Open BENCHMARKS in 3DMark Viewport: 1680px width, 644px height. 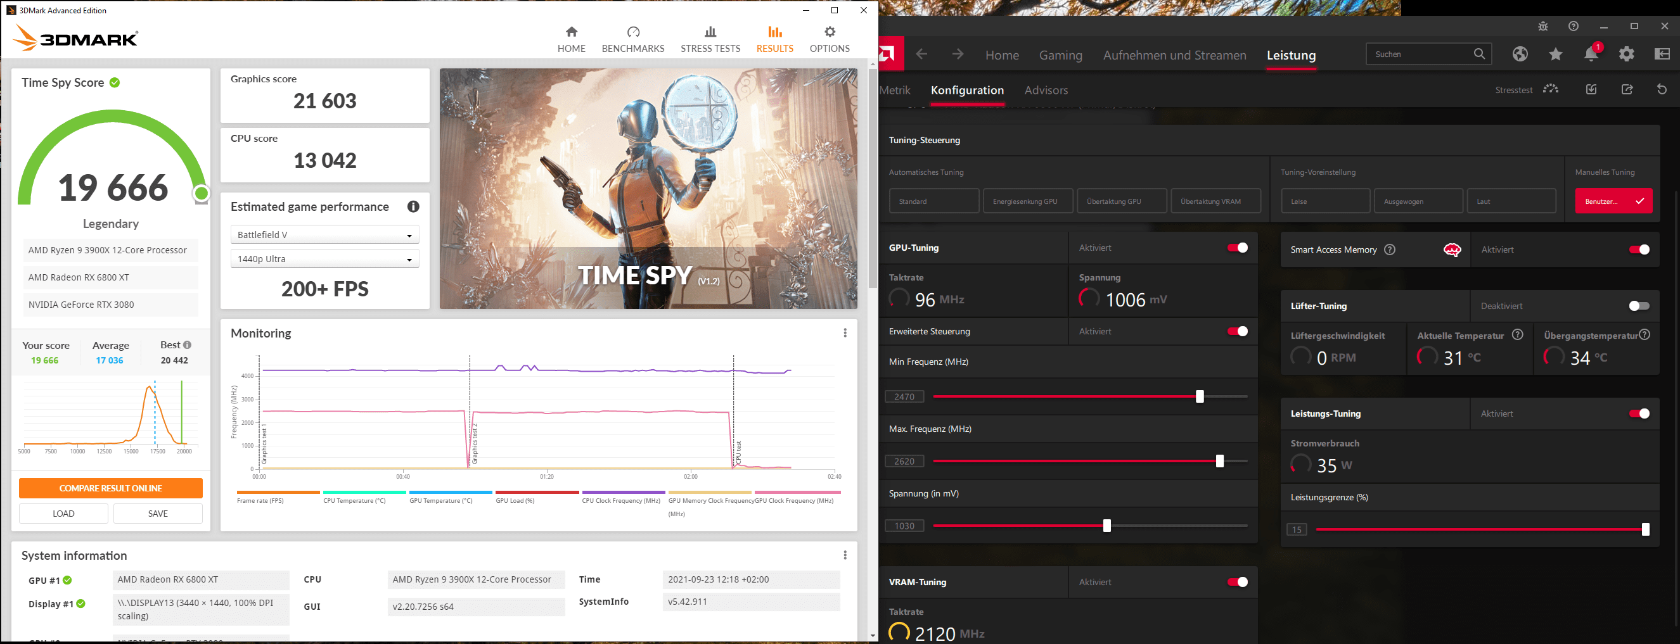pos(632,40)
